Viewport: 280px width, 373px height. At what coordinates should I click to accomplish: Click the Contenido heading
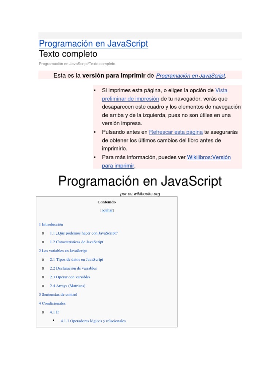coord(106,202)
